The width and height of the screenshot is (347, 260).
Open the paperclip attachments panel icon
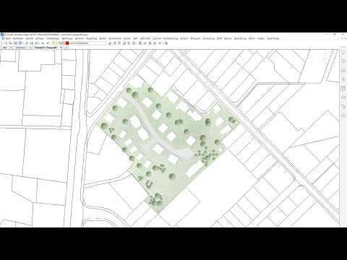click(343, 79)
